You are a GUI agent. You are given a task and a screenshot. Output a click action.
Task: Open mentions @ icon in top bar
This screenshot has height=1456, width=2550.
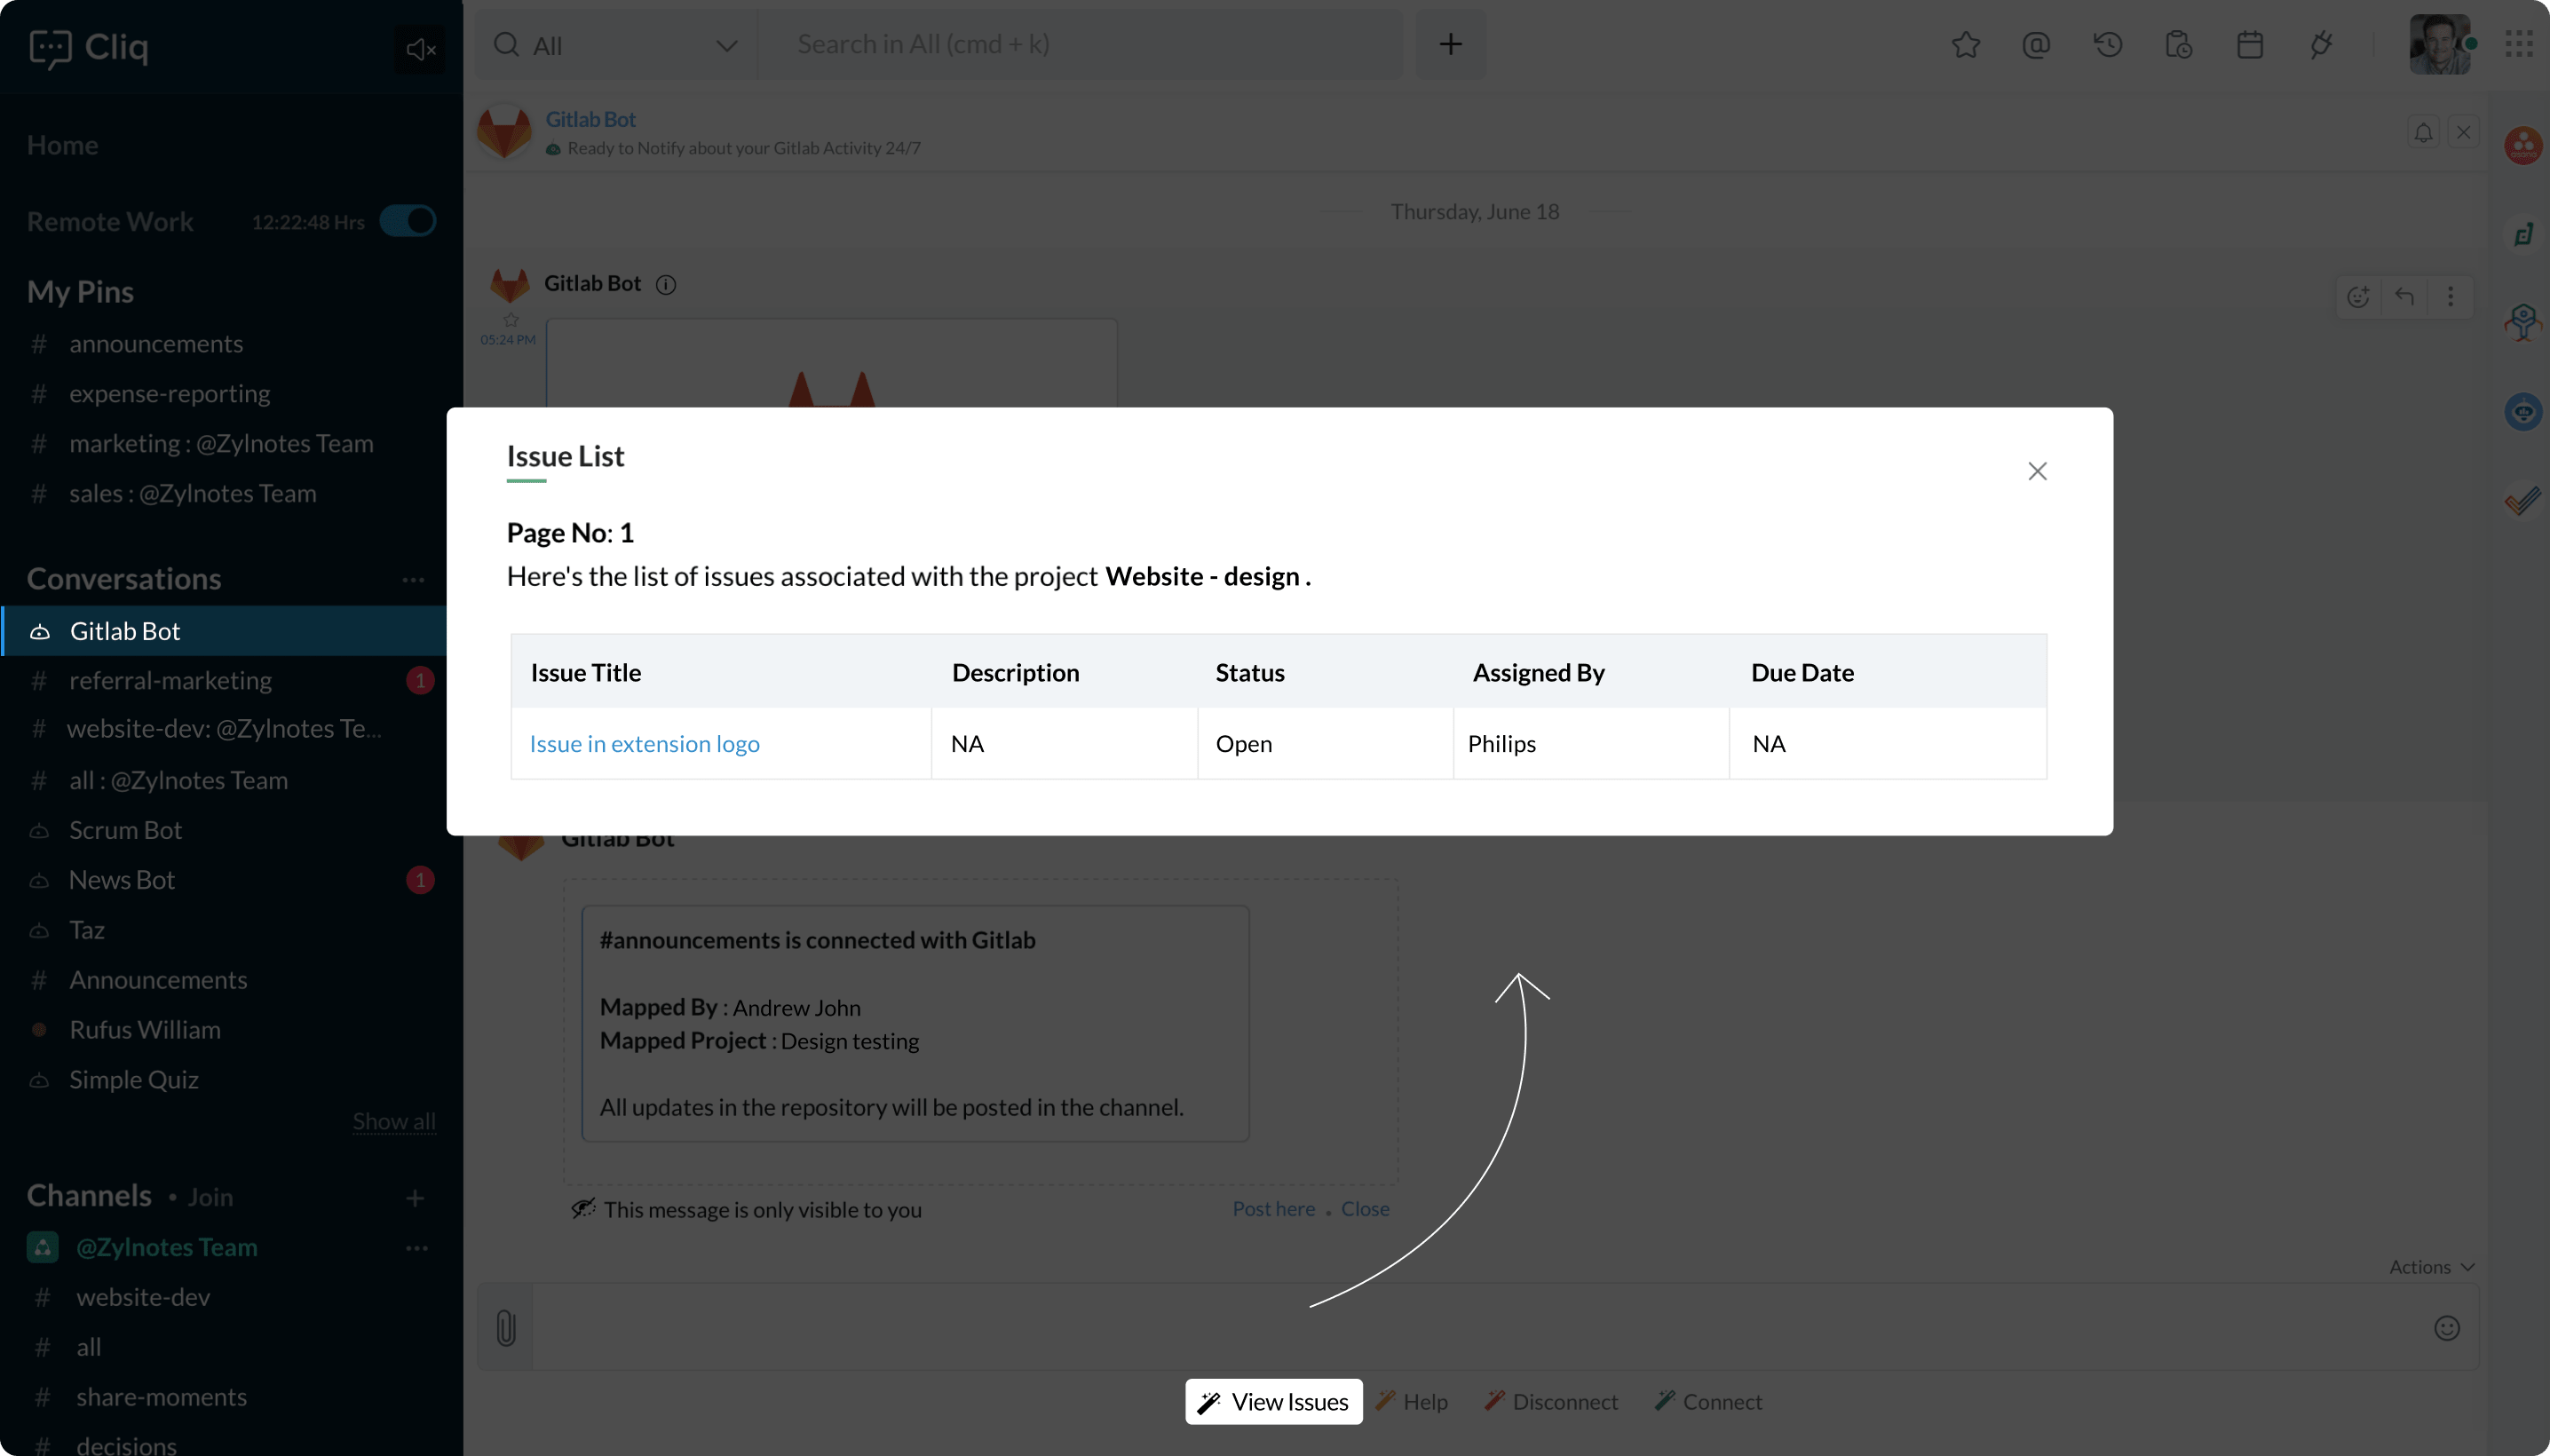(2035, 45)
